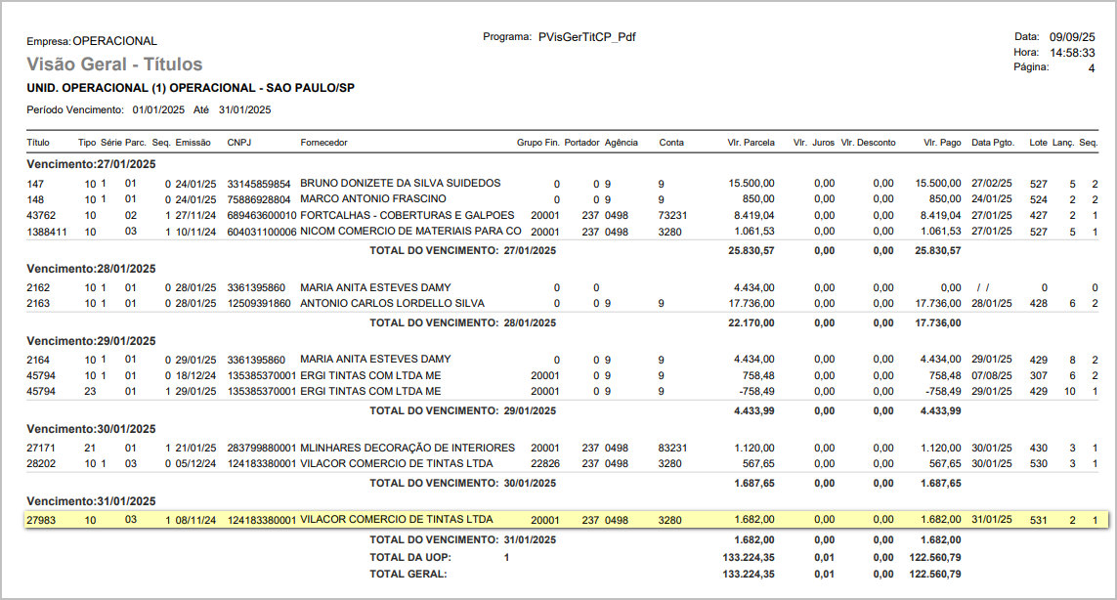The width and height of the screenshot is (1117, 600).
Task: Select the Vencimento:27/01/2025 group heading
Action: click(x=91, y=164)
